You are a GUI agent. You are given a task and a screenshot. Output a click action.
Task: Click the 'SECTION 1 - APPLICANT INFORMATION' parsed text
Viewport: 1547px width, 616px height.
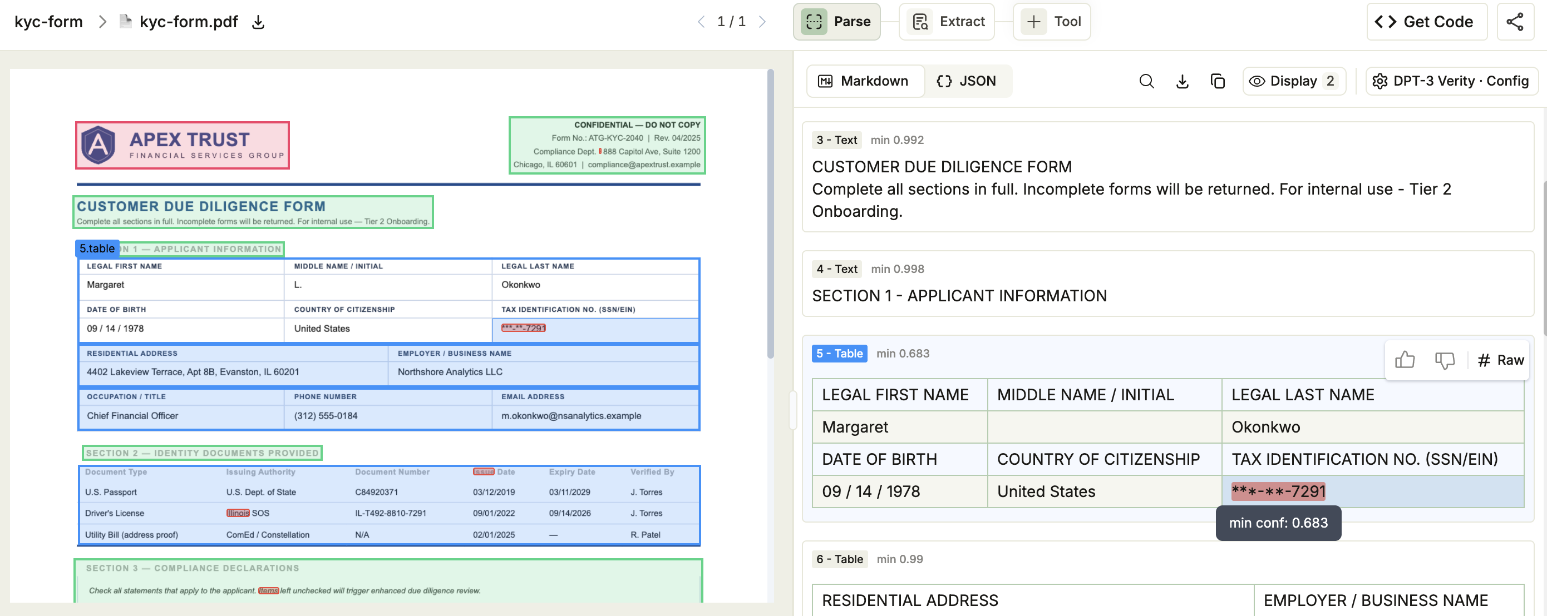(959, 296)
